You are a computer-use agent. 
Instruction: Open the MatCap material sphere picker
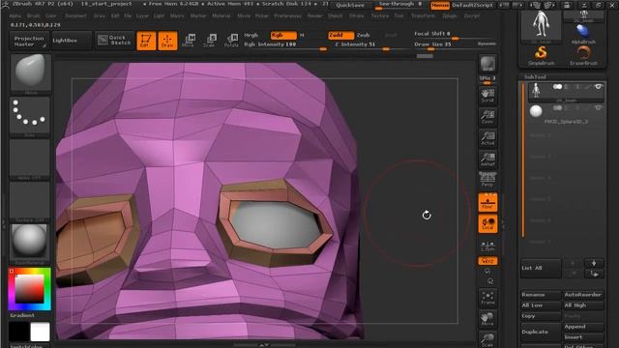coord(30,243)
